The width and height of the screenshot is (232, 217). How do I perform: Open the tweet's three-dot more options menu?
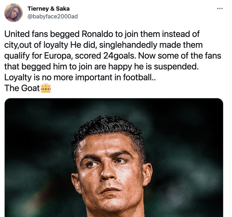pyautogui.click(x=220, y=9)
